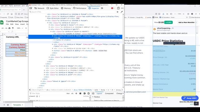
Task: Show more DevTools tabs chevron
Action: pyautogui.click(x=102, y=8)
